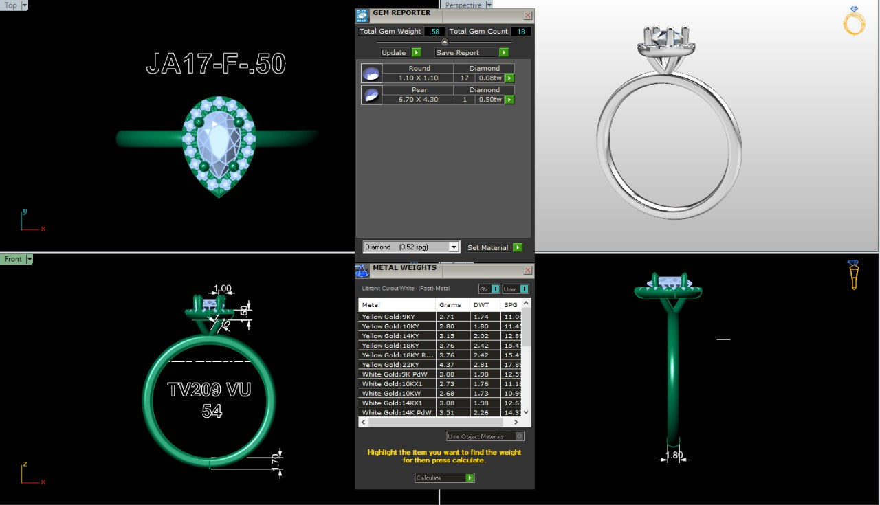Click the pear diamond in Top viewport
Screen dimensions: 880x505
tap(218, 142)
